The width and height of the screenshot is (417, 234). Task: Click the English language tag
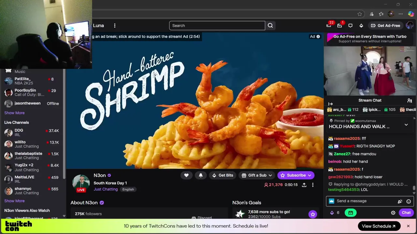pyautogui.click(x=128, y=189)
